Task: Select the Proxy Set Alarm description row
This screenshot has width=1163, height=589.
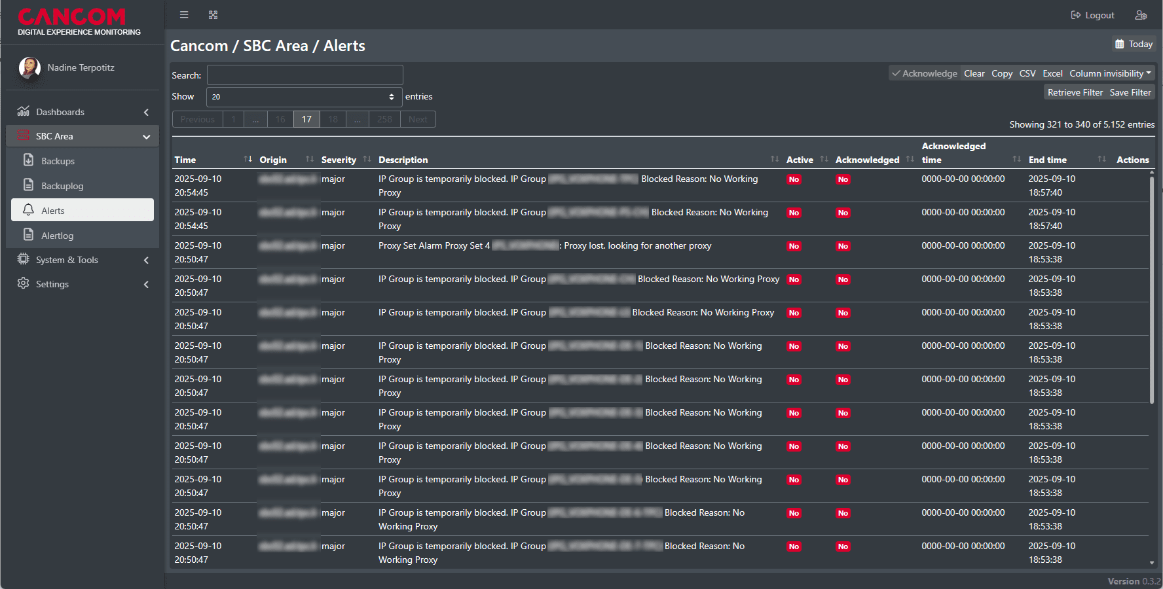Action: pos(660,252)
